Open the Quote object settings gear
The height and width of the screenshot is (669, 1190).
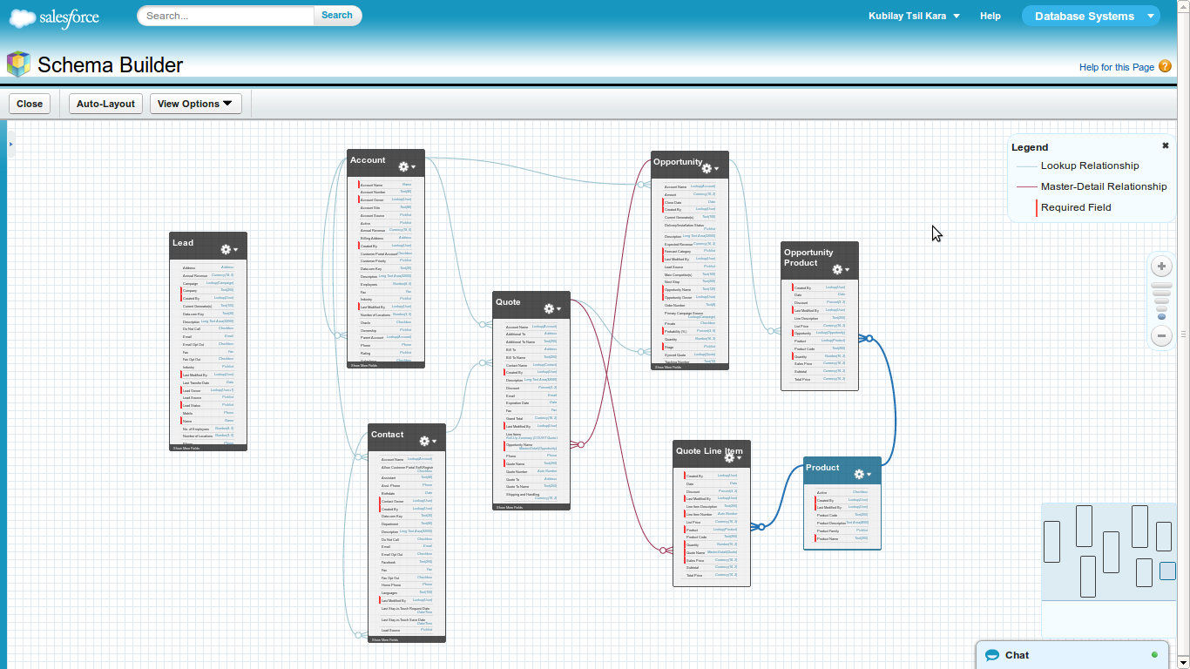tap(552, 308)
